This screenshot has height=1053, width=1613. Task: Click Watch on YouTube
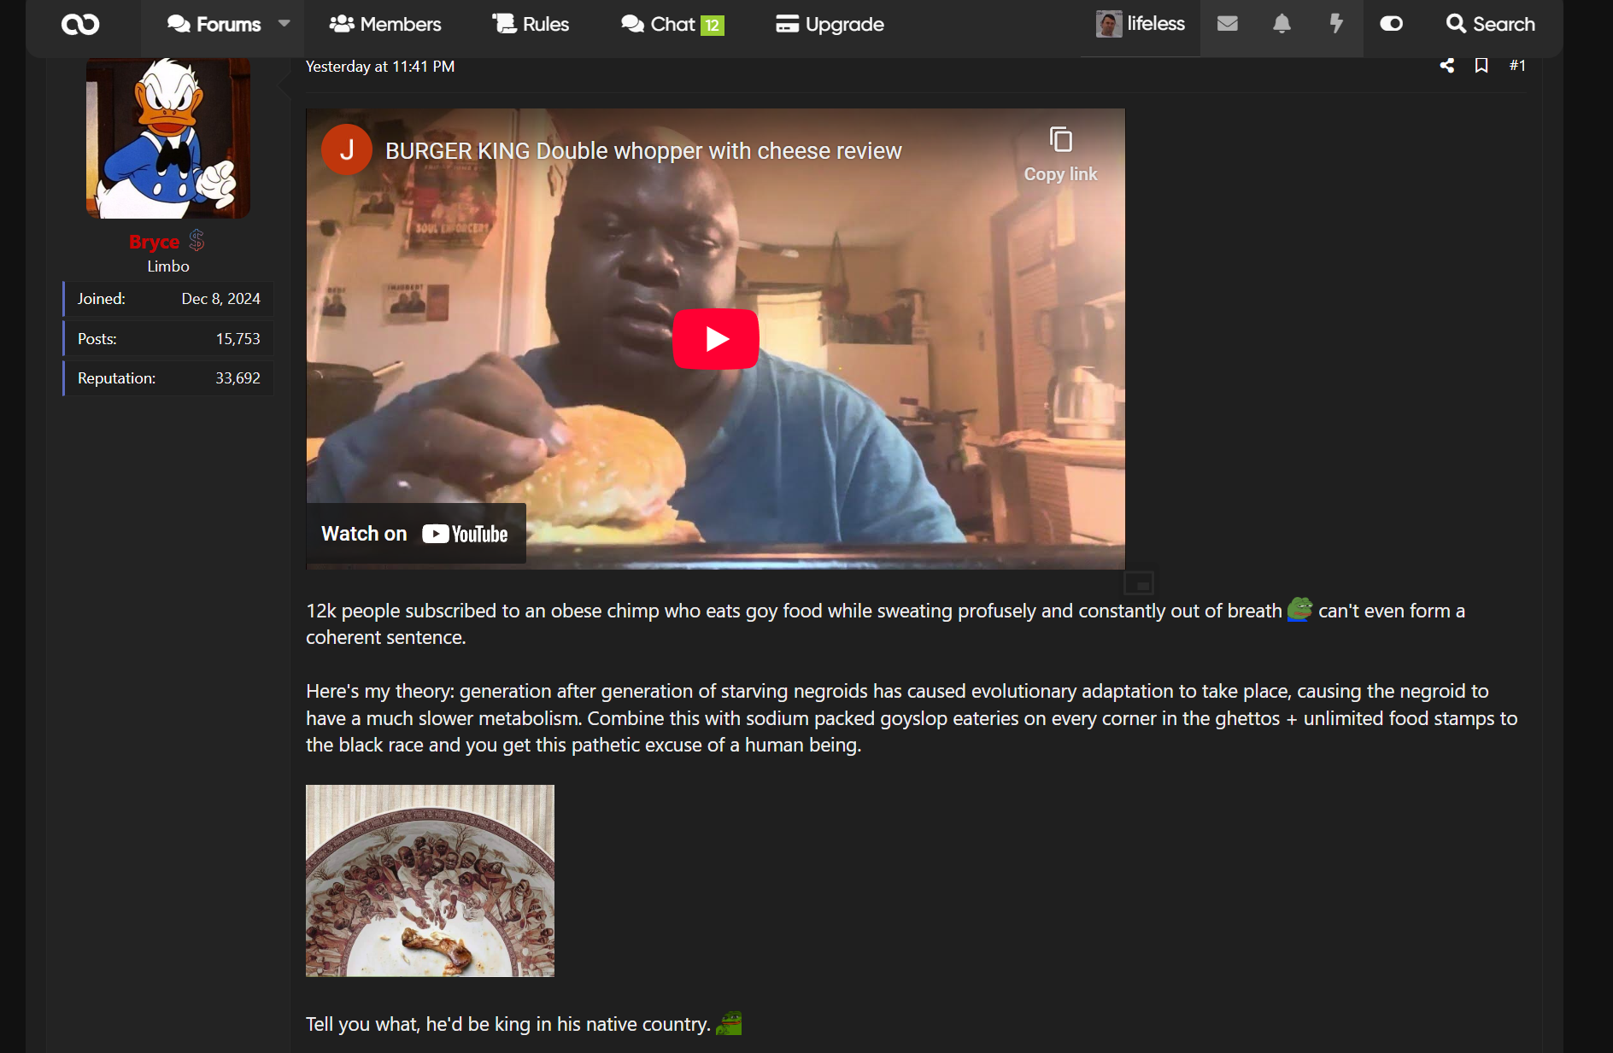click(416, 534)
